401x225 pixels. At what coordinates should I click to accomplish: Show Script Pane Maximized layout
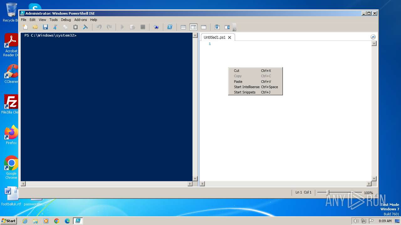[x=203, y=27]
